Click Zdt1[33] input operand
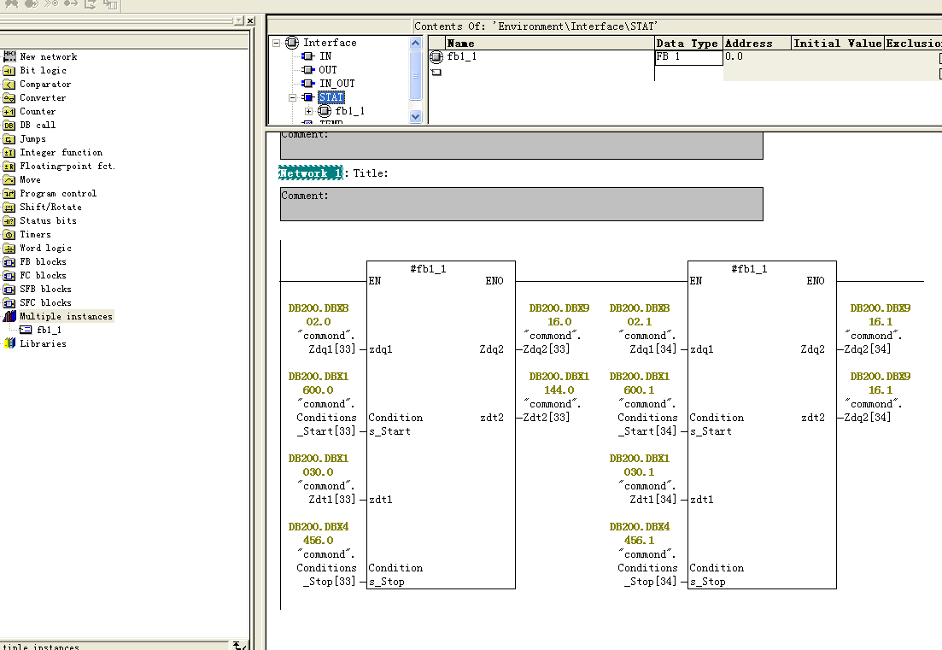942x650 pixels. click(x=331, y=499)
